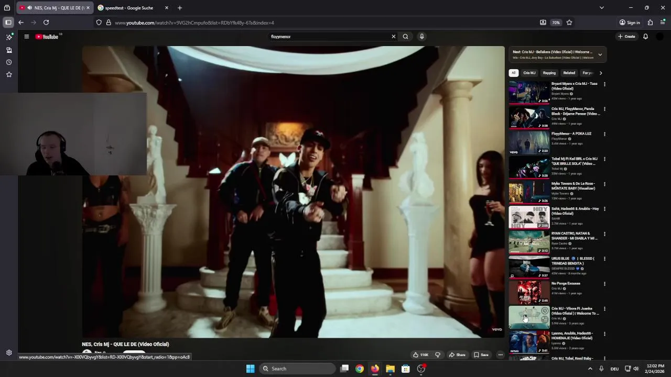The width and height of the screenshot is (671, 377).
Task: Open the 12:02 PM clock calendar
Action: pyautogui.click(x=655, y=369)
